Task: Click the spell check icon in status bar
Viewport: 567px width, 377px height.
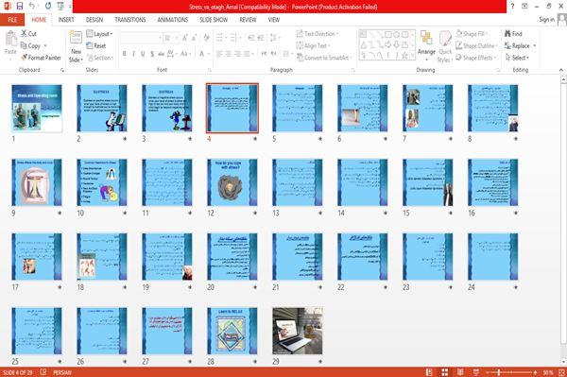Action: click(43, 372)
